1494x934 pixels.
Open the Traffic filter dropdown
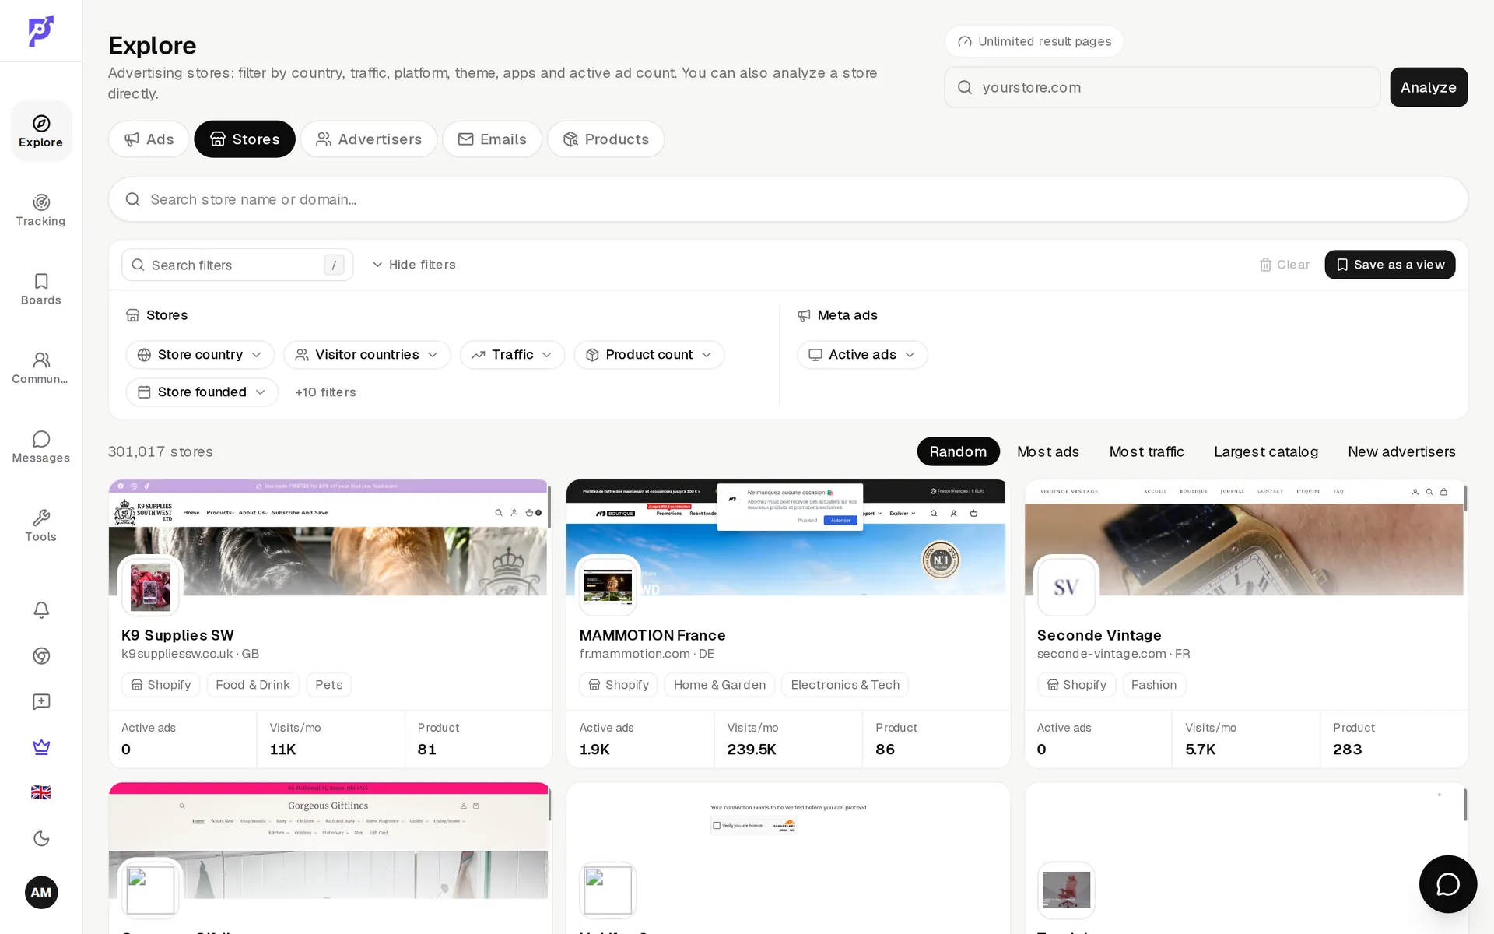point(512,355)
